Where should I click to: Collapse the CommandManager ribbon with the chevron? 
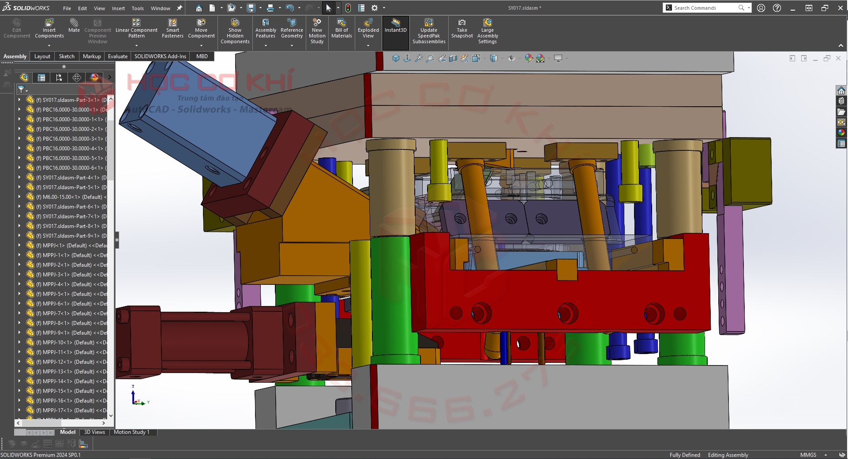[841, 46]
